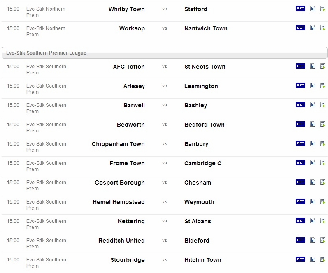Add Bedworth vs Bedford Town to calendar
Viewport: 328px width, 273px height.
[x=323, y=124]
